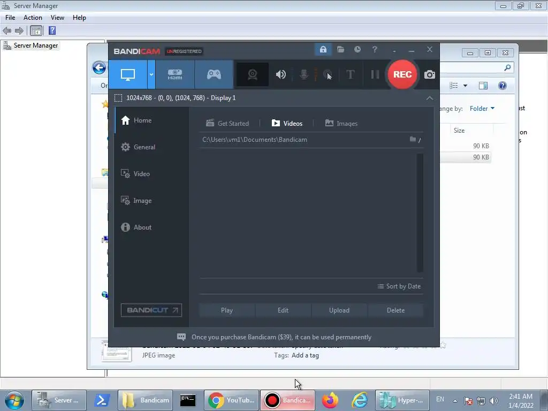Image resolution: width=548 pixels, height=411 pixels.
Task: Open Windows Start button
Action: click(x=14, y=400)
